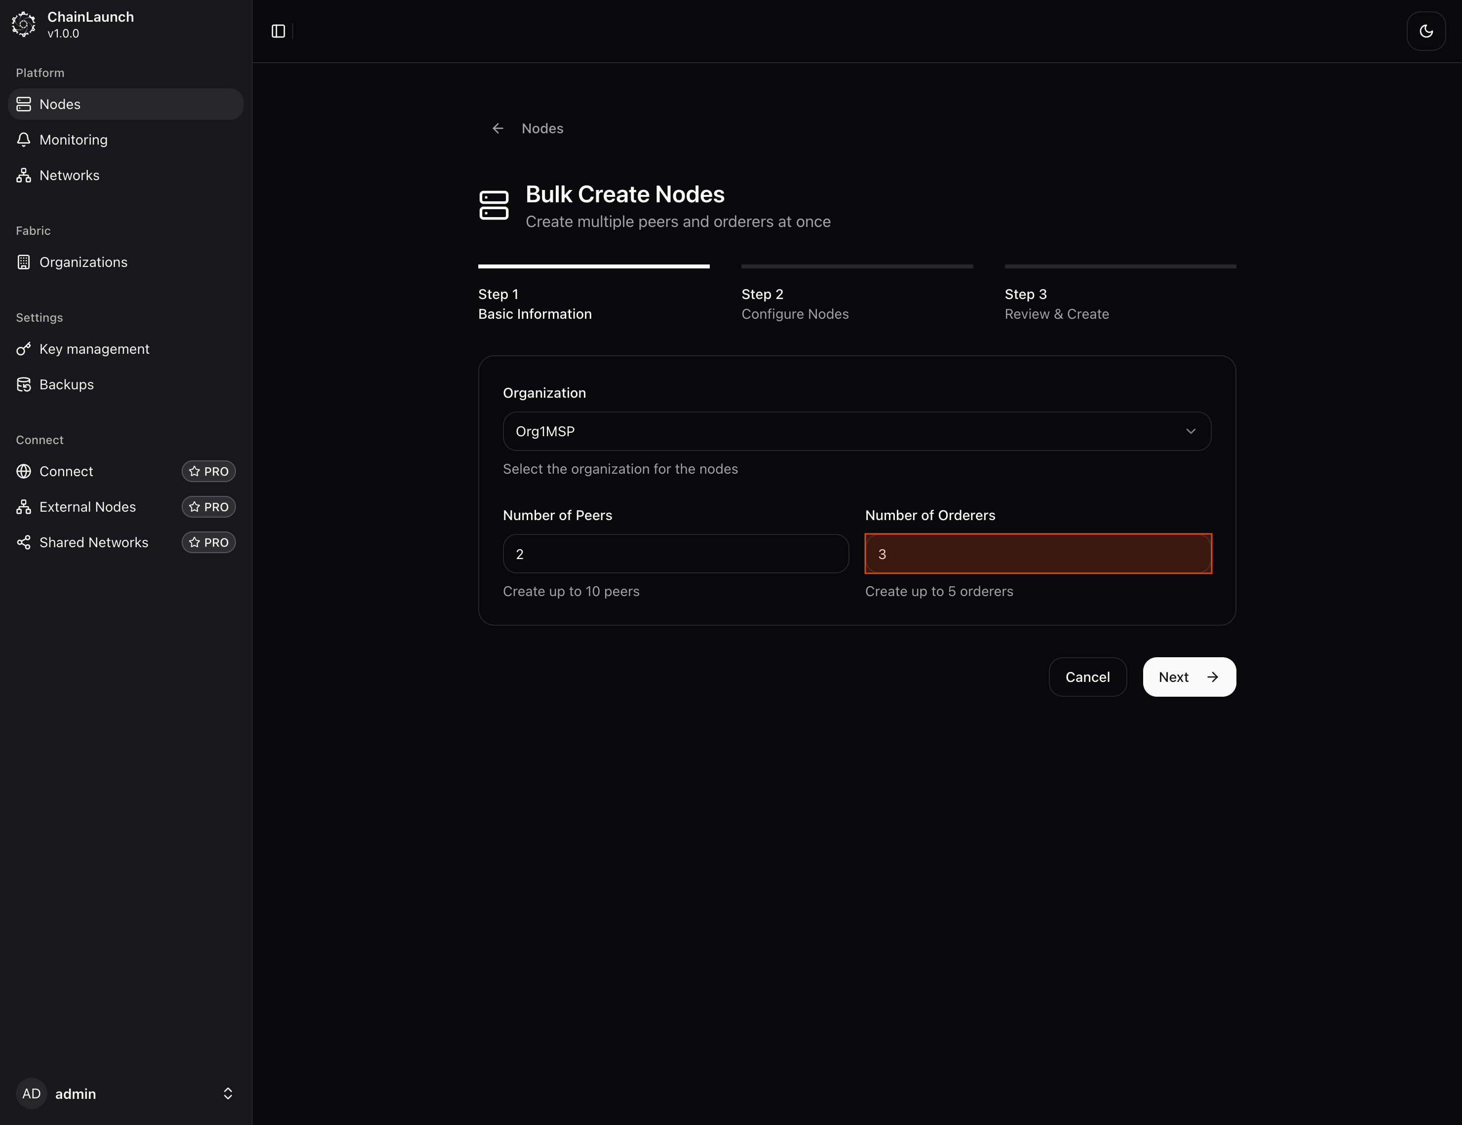Image resolution: width=1462 pixels, height=1125 pixels.
Task: Click the ChainLaunch logo icon
Action: coord(23,24)
